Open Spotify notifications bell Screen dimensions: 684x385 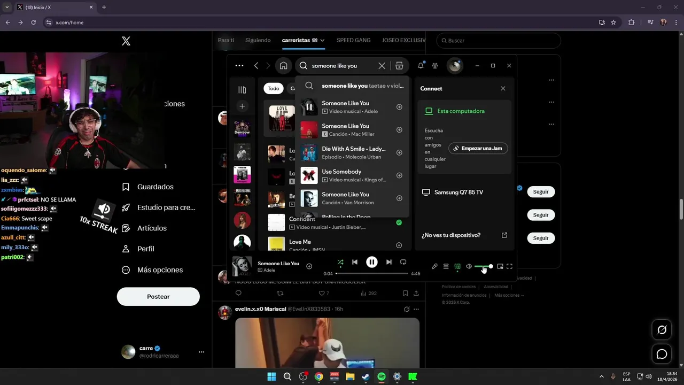[421, 66]
